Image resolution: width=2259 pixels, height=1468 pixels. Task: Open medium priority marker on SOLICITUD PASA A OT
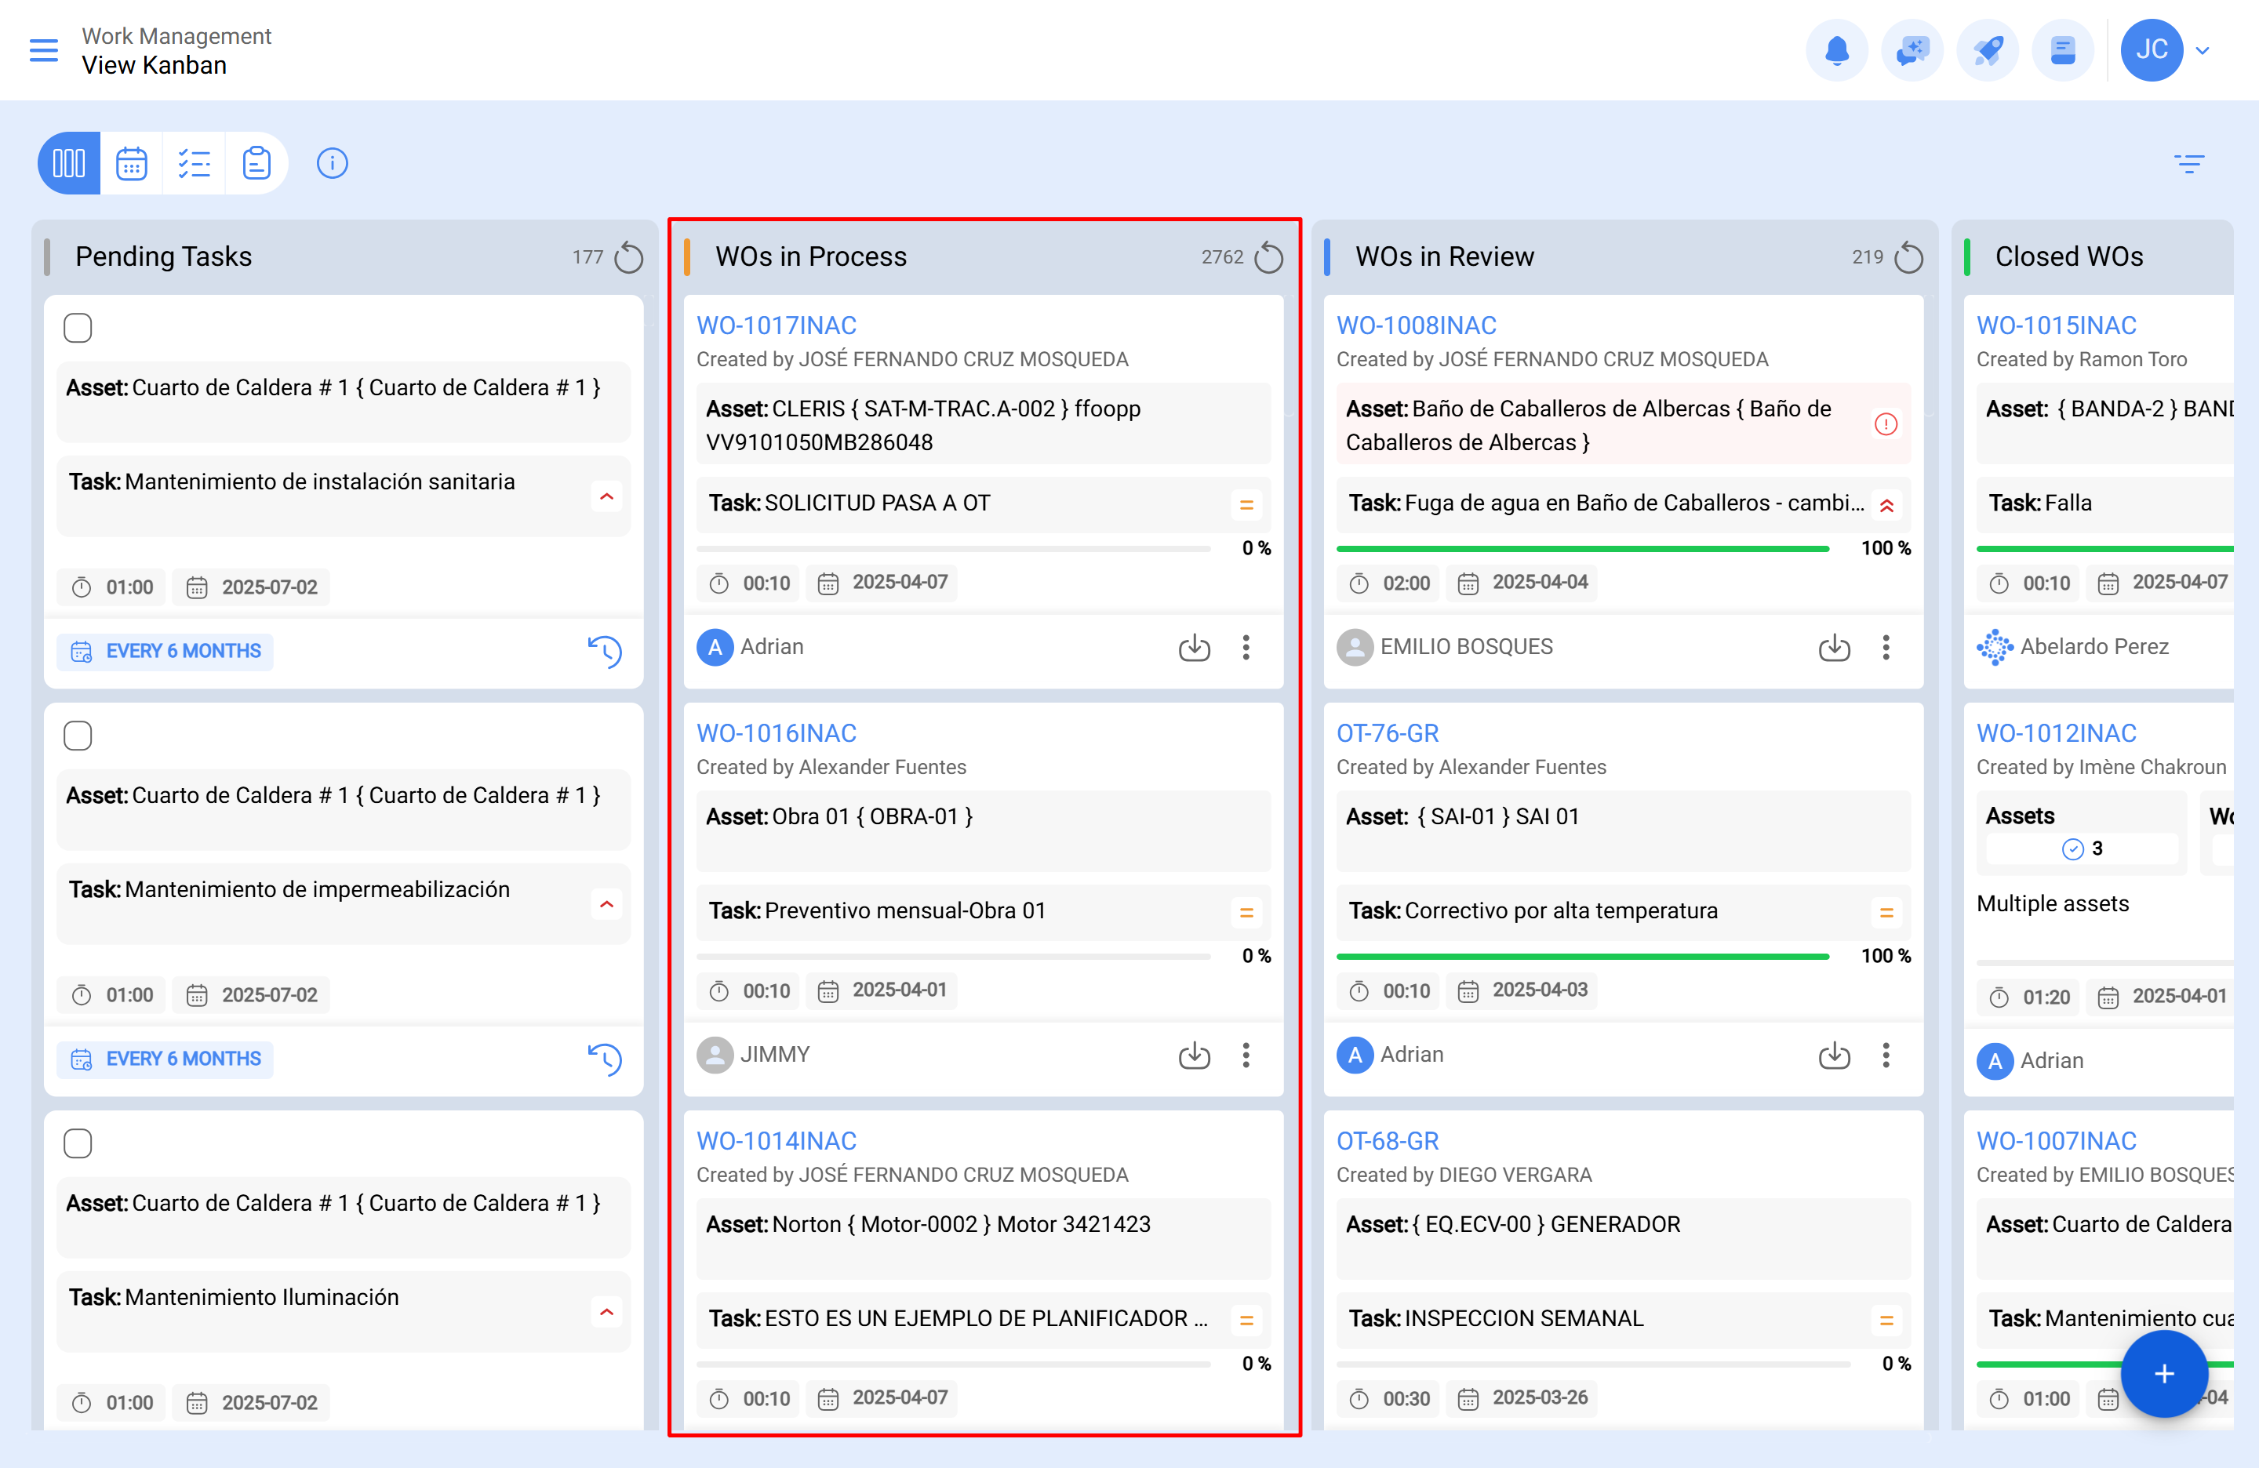[1246, 505]
